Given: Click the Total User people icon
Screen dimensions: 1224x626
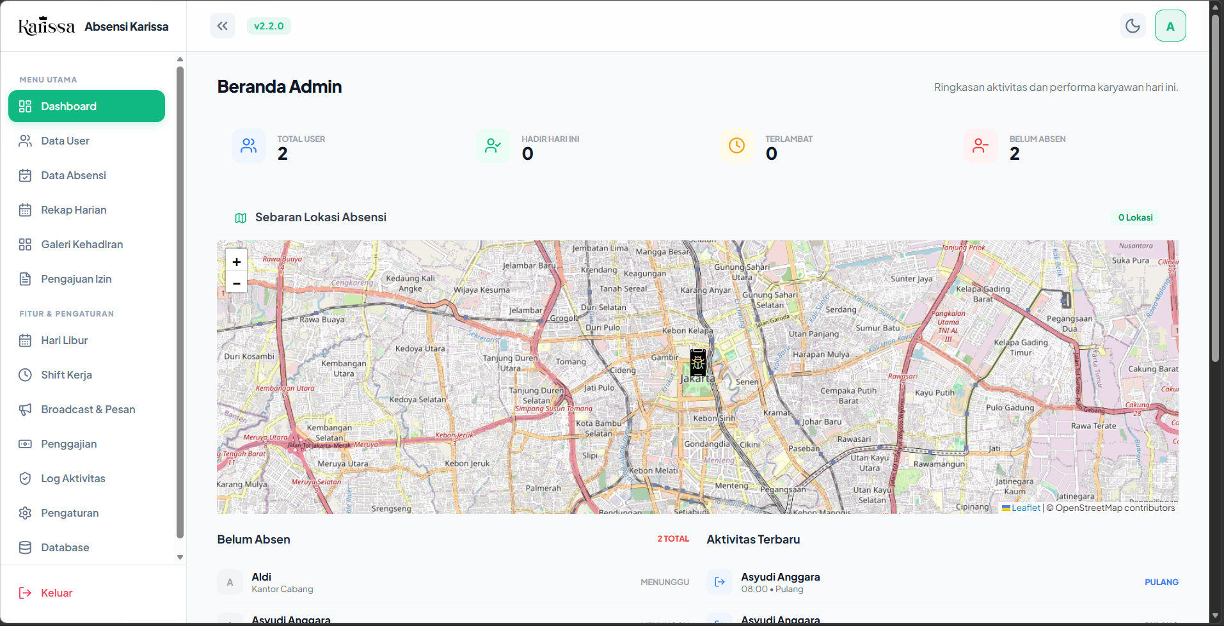Looking at the screenshot, I should click(x=249, y=146).
